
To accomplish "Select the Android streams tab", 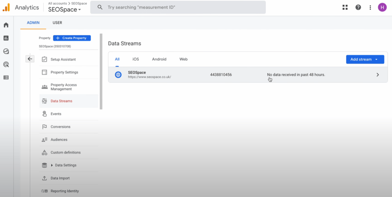I will [x=159, y=59].
